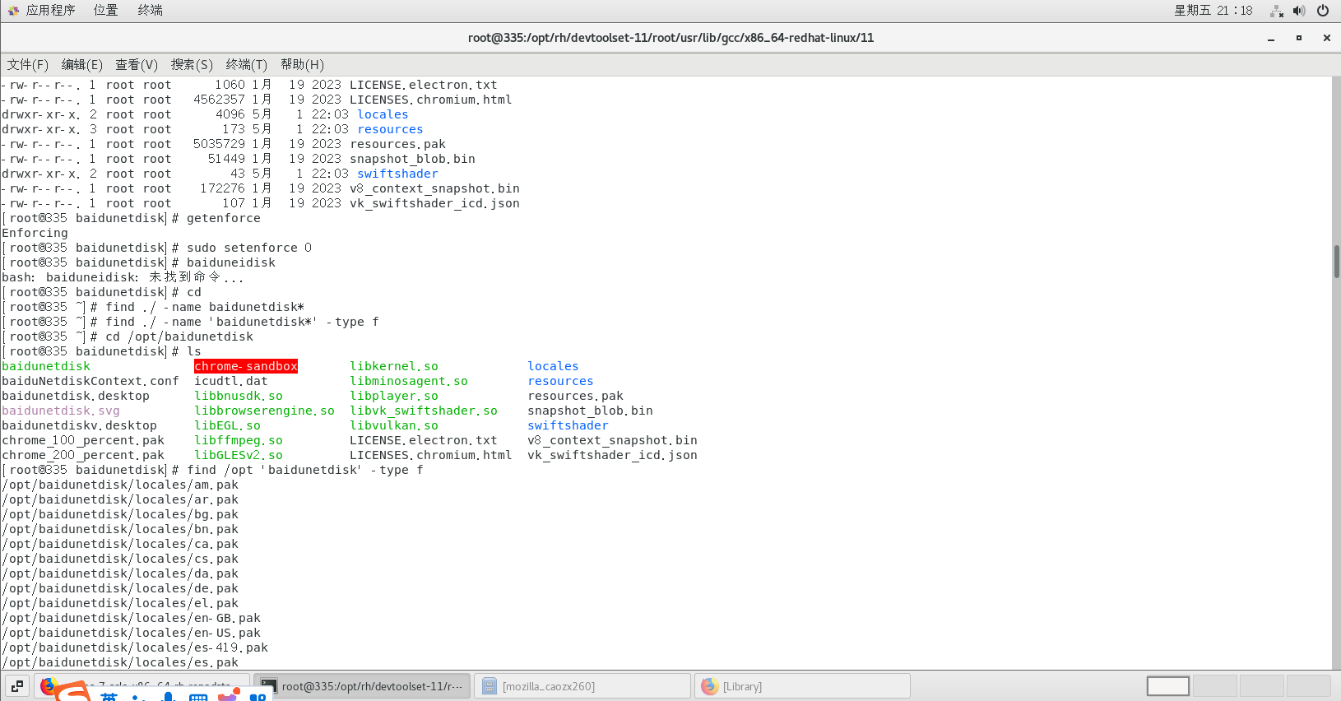Click the terminal vertical scrollbar thumb
1341x701 pixels.
tap(1336, 262)
